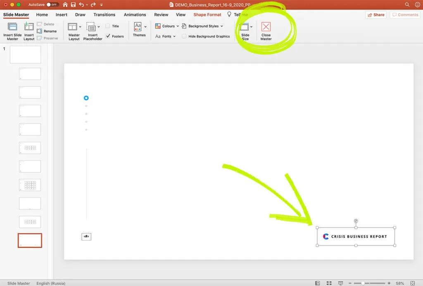Screen dimensions: 423x286
Task: Go to the Home icon in title bar
Action: click(65, 5)
